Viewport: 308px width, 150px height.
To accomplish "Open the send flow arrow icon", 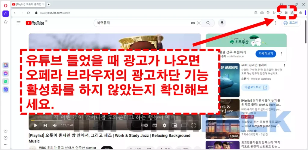I will 274,13.
